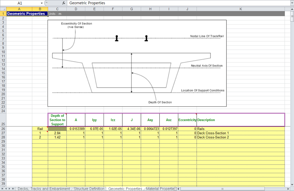Select column K header
Viewport: 294px width, 191px height.
pos(240,9)
